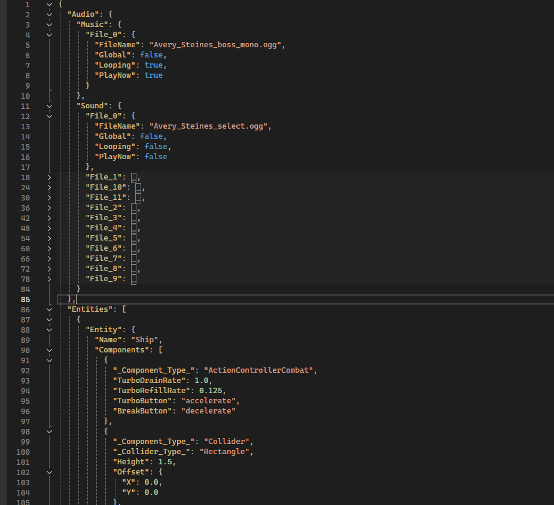The height and width of the screenshot is (505, 554).
Task: Click the collapsed ellipsis box after "File_2"
Action: (x=134, y=208)
